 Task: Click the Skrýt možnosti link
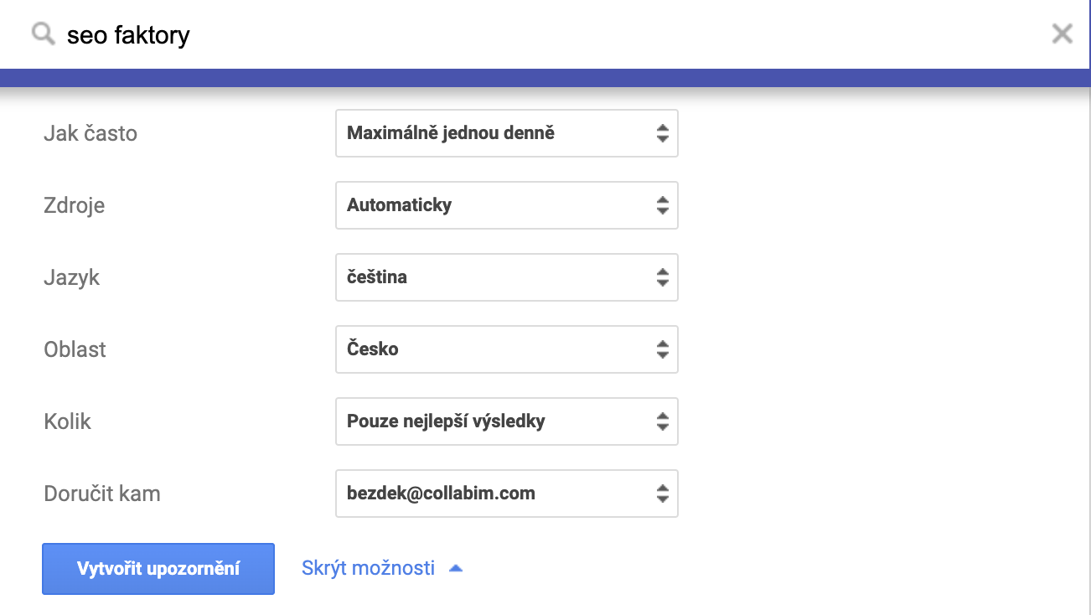point(368,568)
